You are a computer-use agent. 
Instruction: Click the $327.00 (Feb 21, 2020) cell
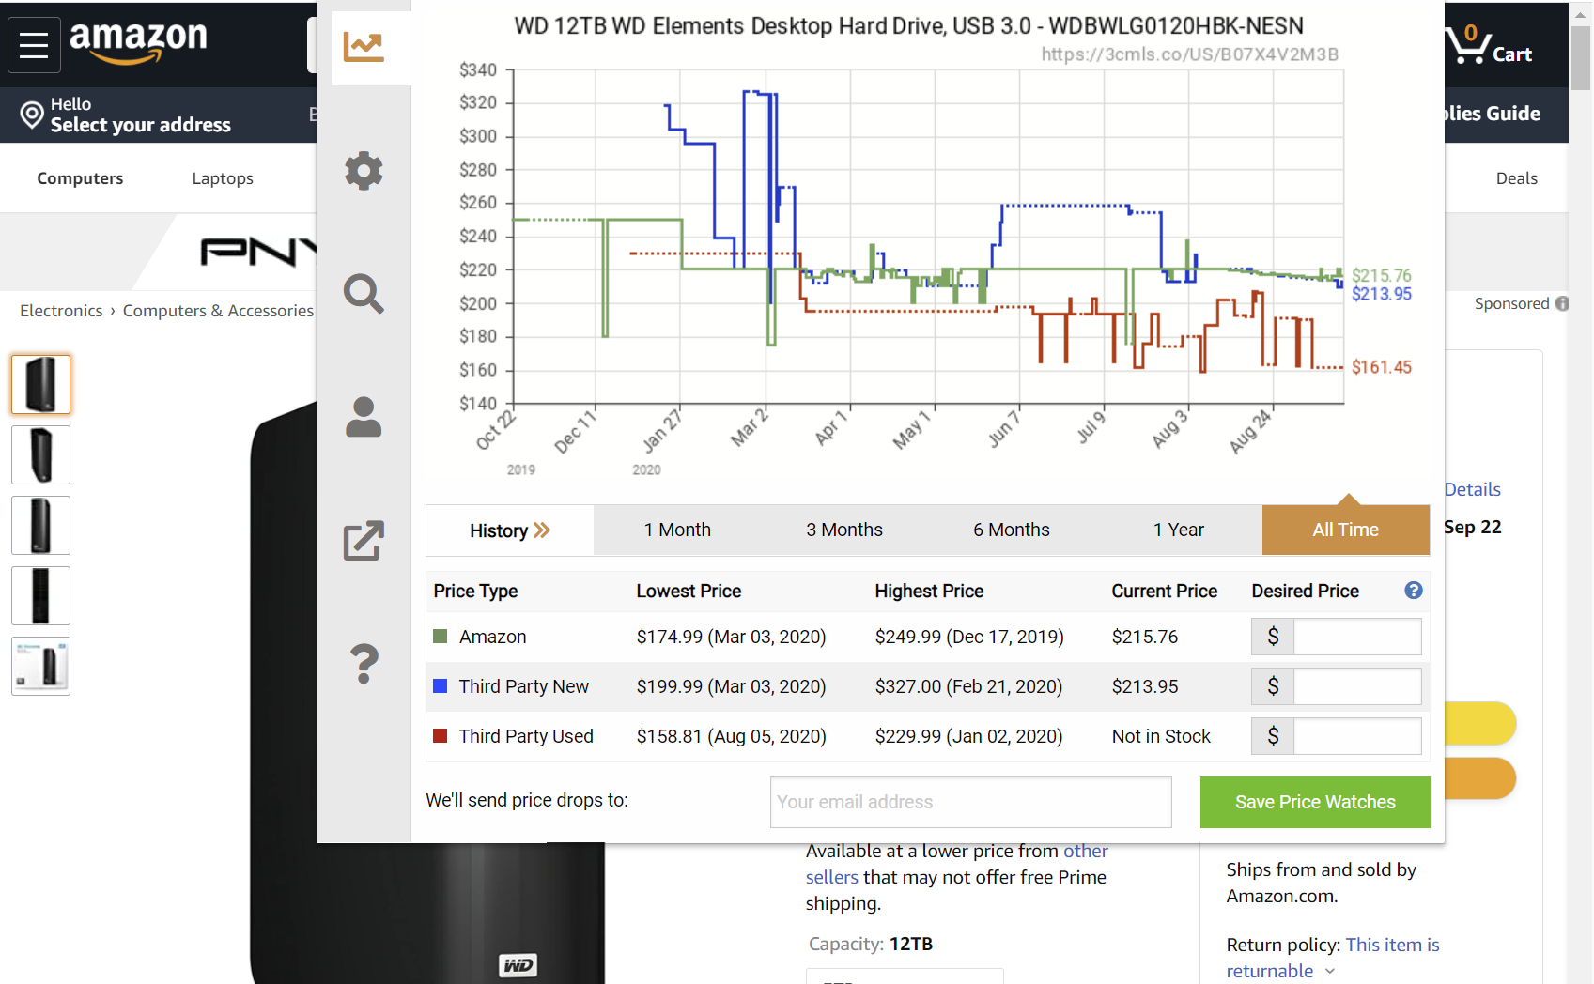968,686
